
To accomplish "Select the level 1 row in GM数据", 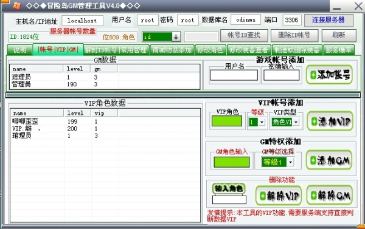I will tap(105, 77).
